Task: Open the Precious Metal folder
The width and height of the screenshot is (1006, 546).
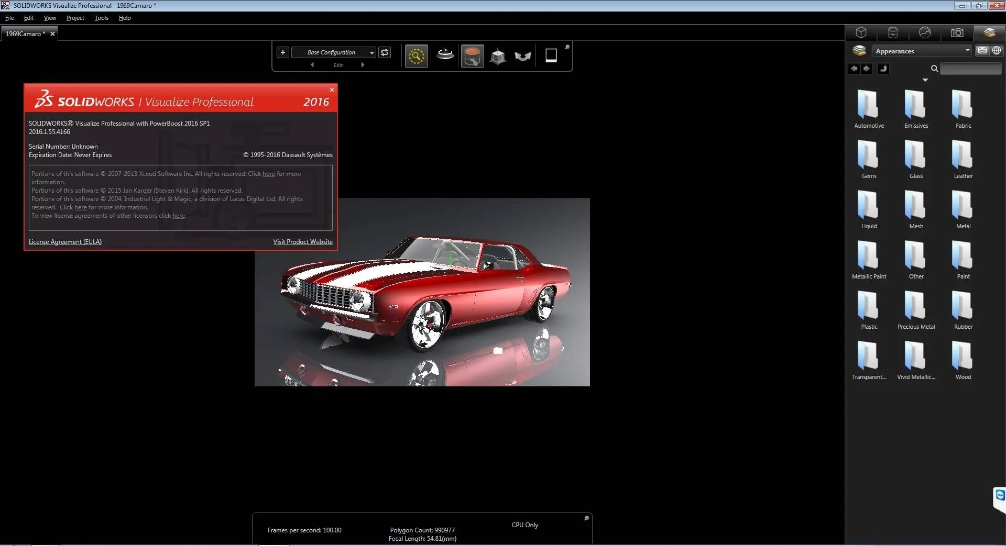Action: tap(916, 310)
